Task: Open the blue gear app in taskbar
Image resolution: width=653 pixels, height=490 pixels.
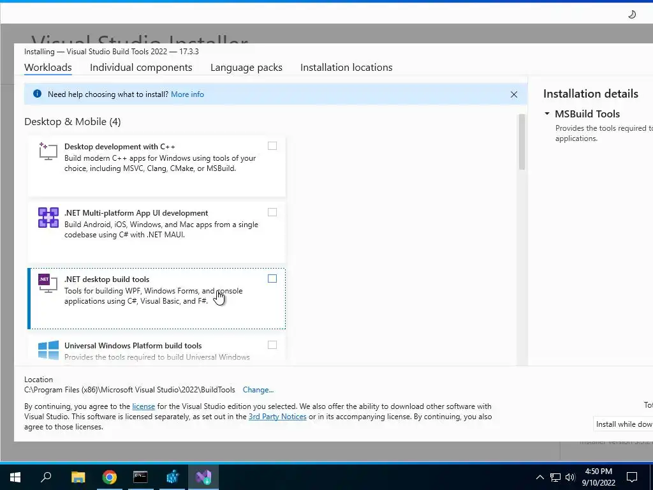Action: 172,477
